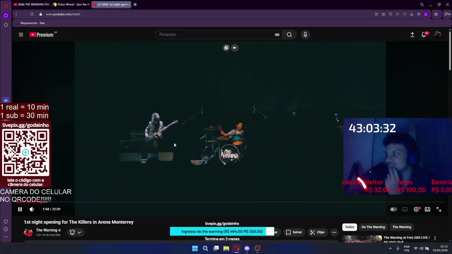Open Opera sidebar bookmarks star
Screen dimensions: 452x254
point(6,25)
